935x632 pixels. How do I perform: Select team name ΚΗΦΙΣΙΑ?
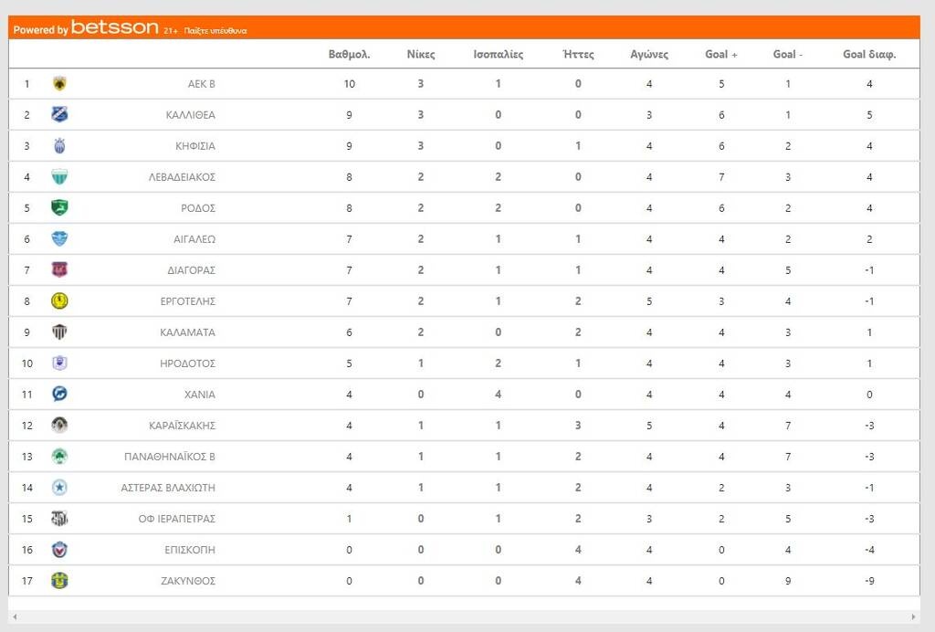click(x=195, y=146)
